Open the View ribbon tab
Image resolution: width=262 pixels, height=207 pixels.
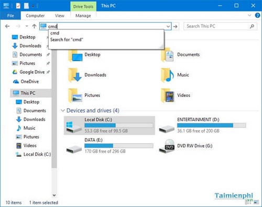pyautogui.click(x=60, y=16)
